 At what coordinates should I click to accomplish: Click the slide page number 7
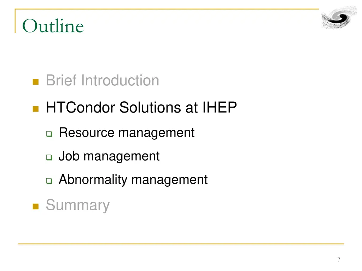pyautogui.click(x=339, y=259)
